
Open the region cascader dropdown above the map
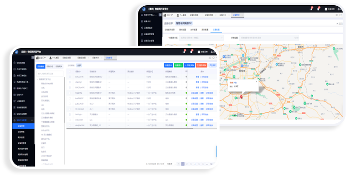pyautogui.click(x=201, y=38)
